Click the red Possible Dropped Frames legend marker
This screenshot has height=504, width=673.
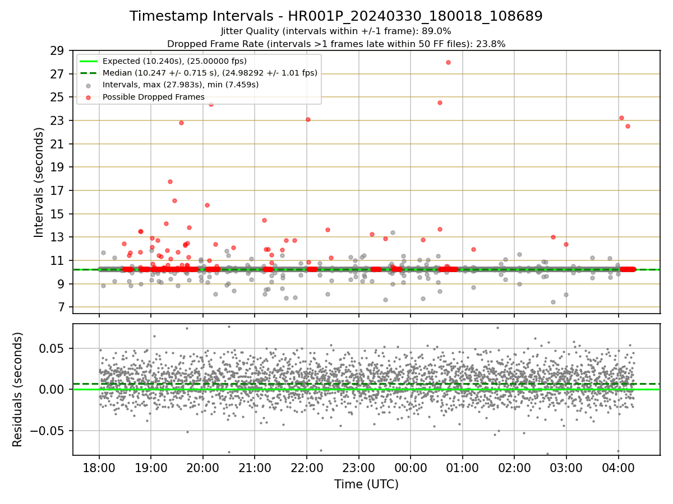tap(89, 97)
